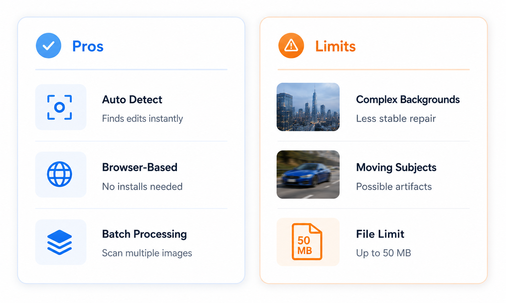Click the Moving Subjects title

(x=396, y=168)
